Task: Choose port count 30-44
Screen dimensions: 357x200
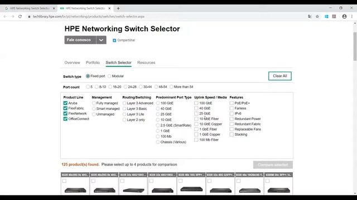Action: click(141, 87)
